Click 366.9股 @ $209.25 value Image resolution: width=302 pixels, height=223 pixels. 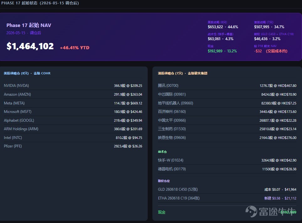[x=128, y=86]
